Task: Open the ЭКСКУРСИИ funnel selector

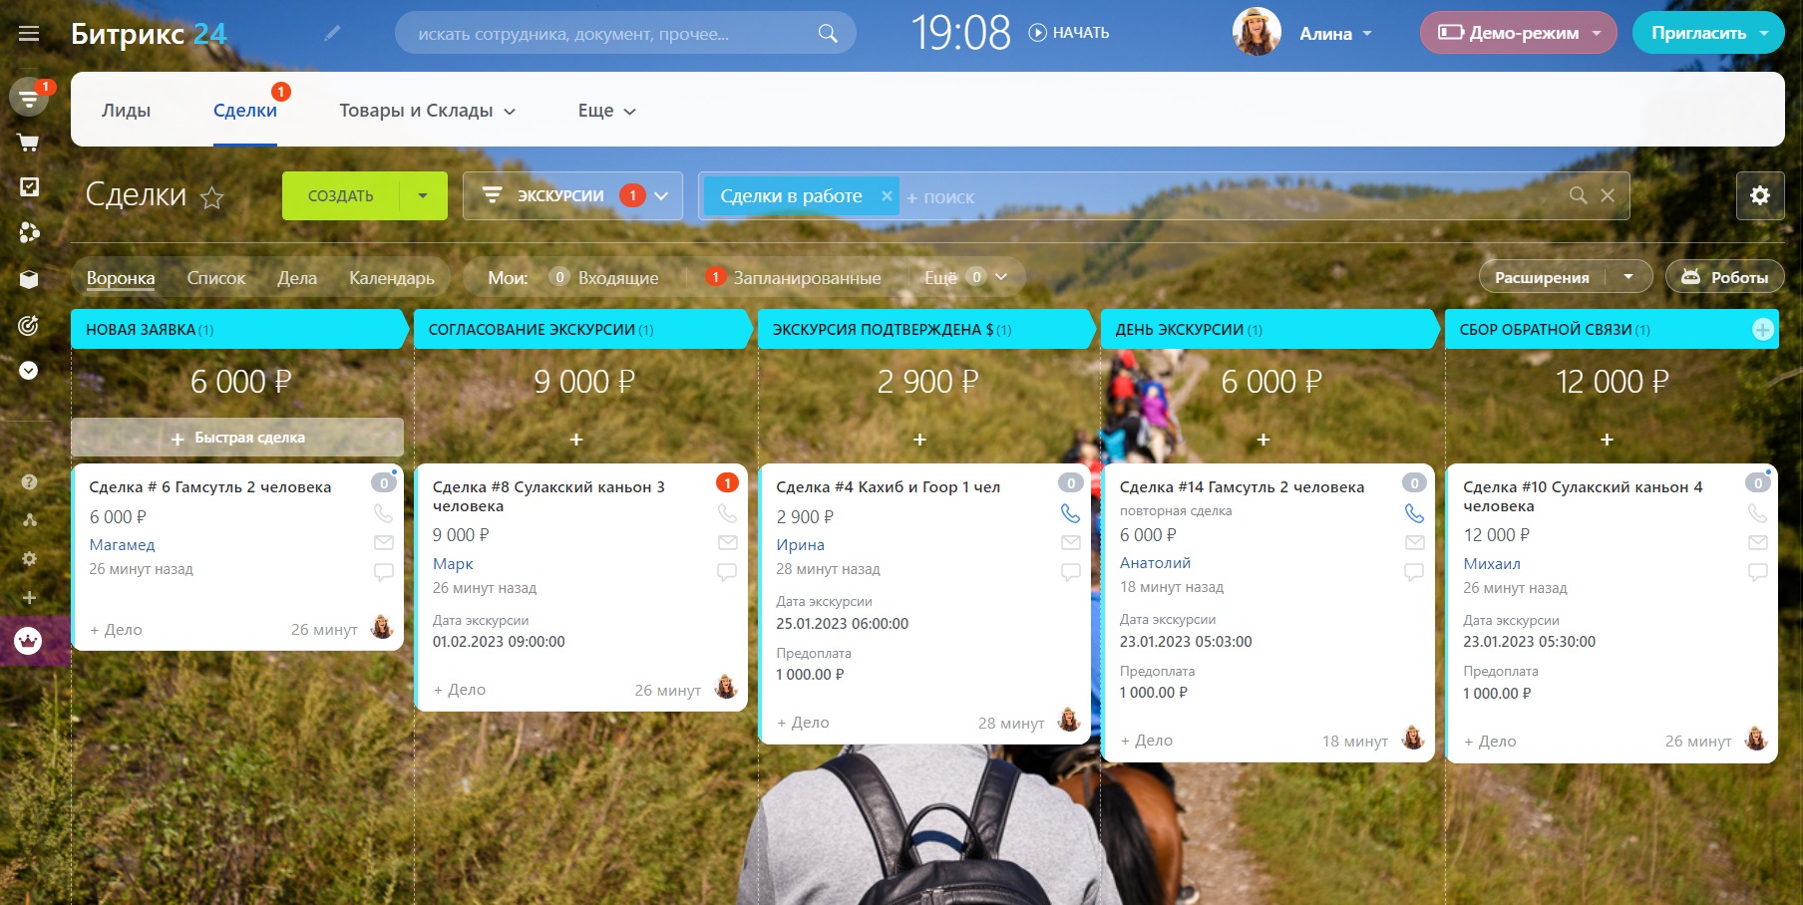Action: click(x=572, y=196)
